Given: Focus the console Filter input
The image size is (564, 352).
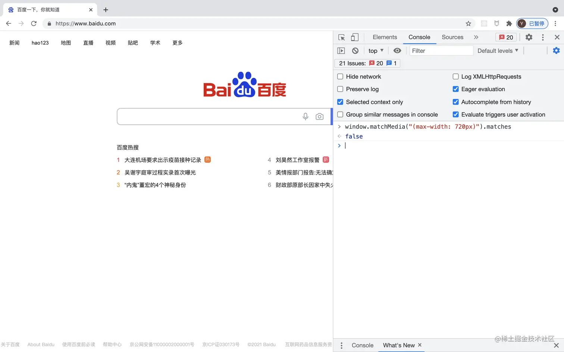Looking at the screenshot, I should click(x=441, y=51).
